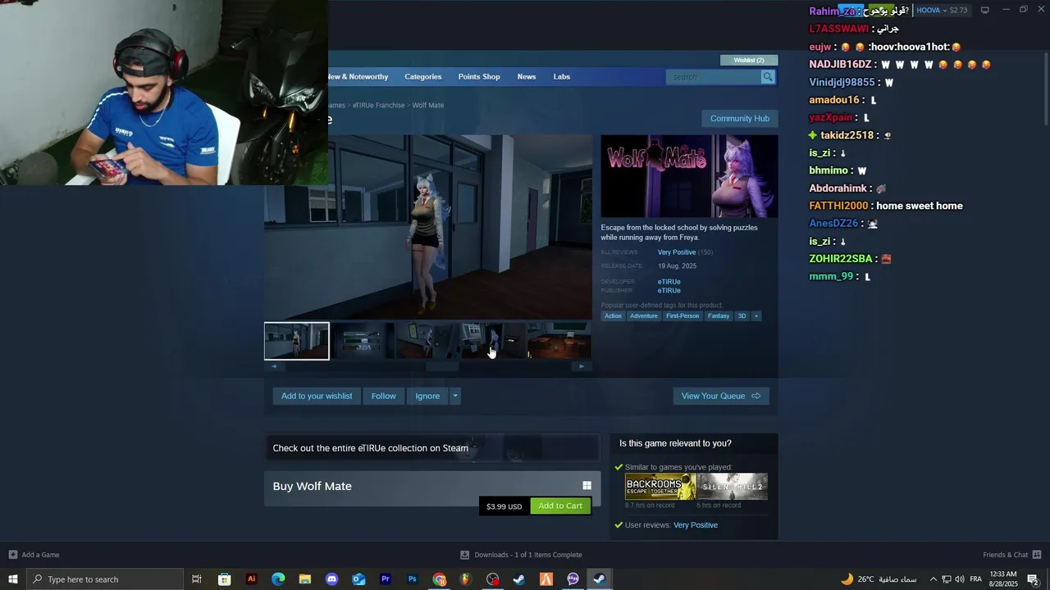The width and height of the screenshot is (1050, 590).
Task: Select the Adventure tag
Action: tap(644, 315)
